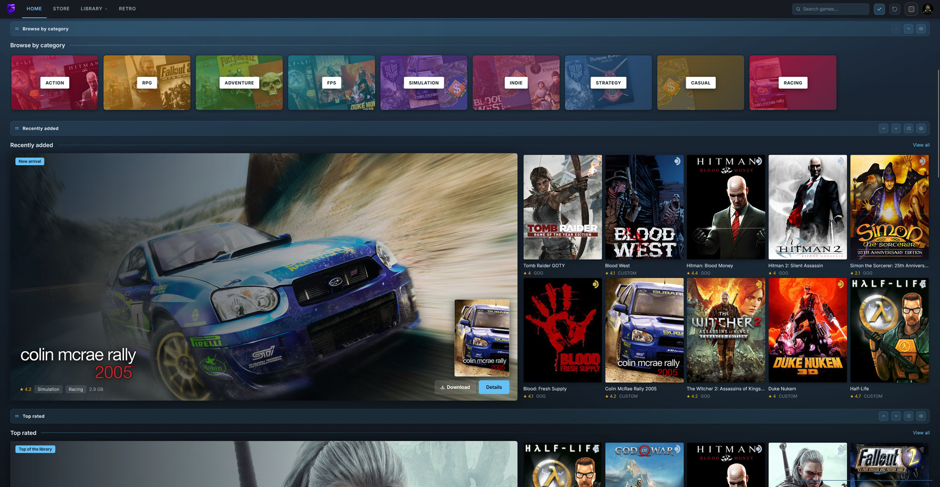940x487 pixels.
Task: Click View all link for Top rated
Action: pyautogui.click(x=921, y=433)
